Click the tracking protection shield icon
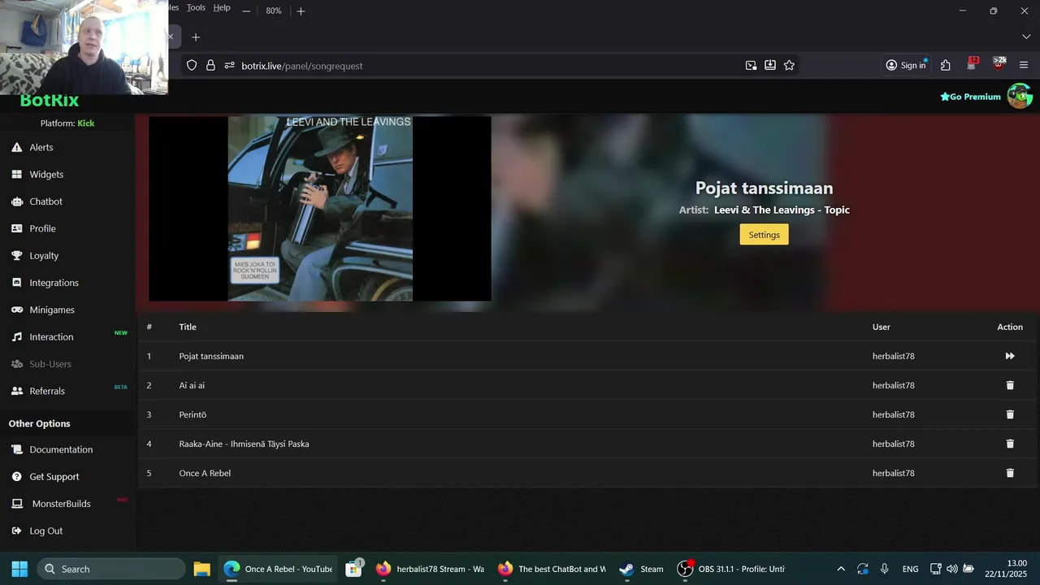1040x585 pixels. (x=192, y=66)
